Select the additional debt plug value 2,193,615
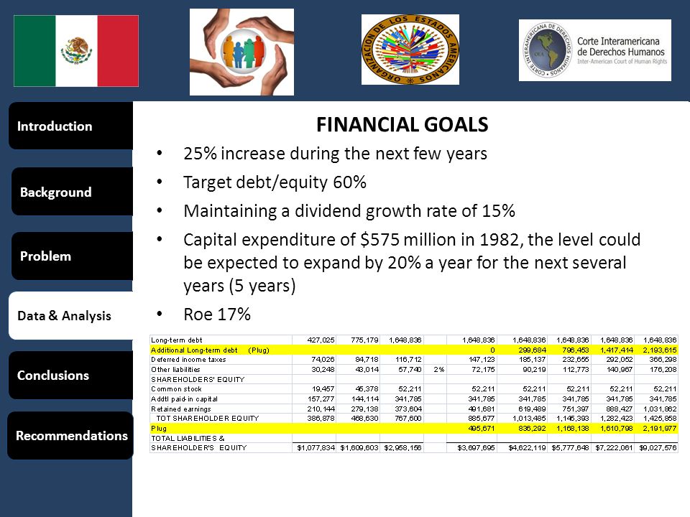 click(x=659, y=350)
